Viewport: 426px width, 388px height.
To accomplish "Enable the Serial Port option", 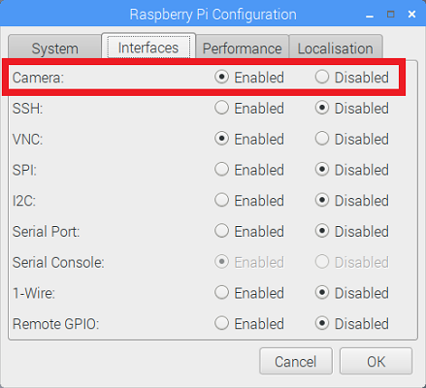I will pyautogui.click(x=221, y=231).
